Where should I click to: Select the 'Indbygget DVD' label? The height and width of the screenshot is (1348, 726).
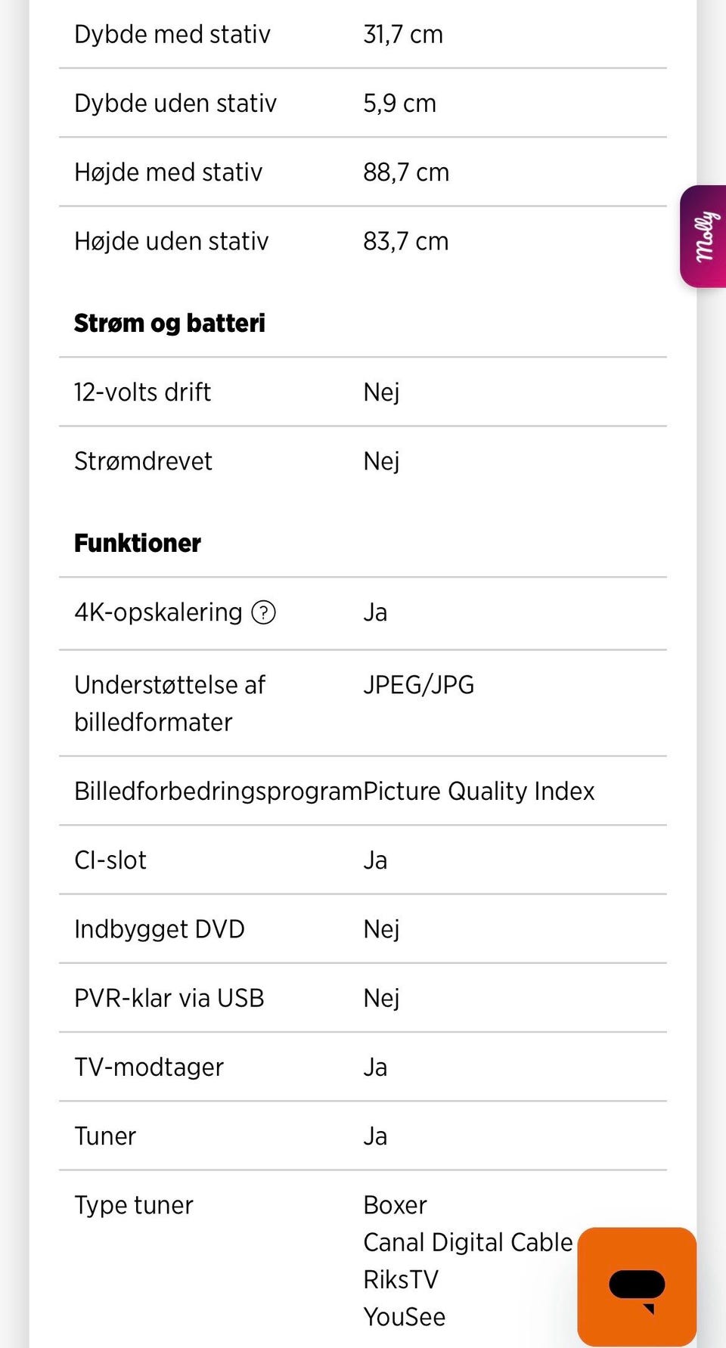(x=159, y=928)
